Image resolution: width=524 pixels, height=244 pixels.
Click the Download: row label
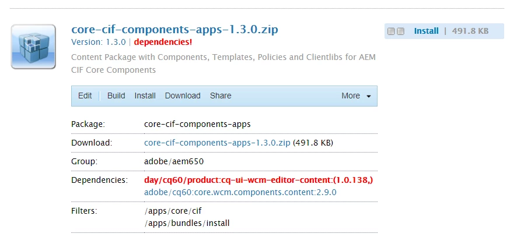click(x=92, y=143)
